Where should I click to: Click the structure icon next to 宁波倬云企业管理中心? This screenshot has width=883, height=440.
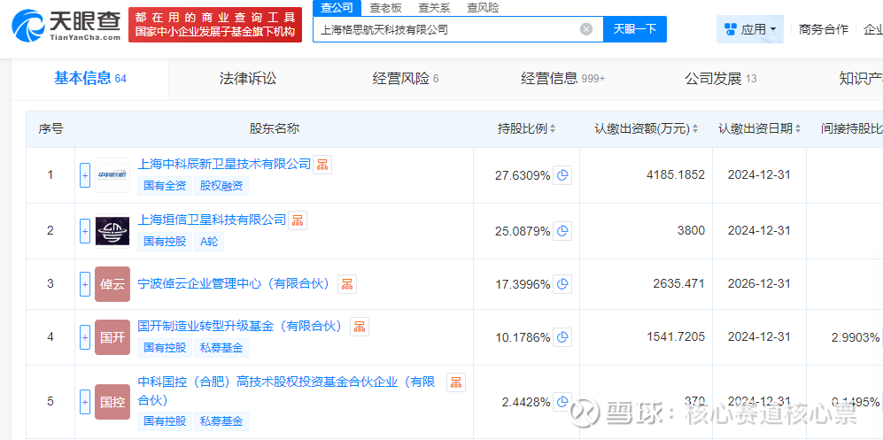(346, 284)
